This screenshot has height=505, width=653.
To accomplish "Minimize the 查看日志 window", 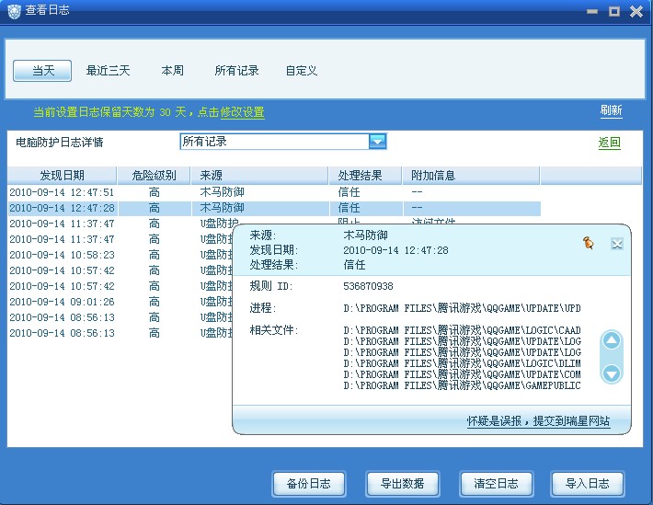I will (x=592, y=12).
